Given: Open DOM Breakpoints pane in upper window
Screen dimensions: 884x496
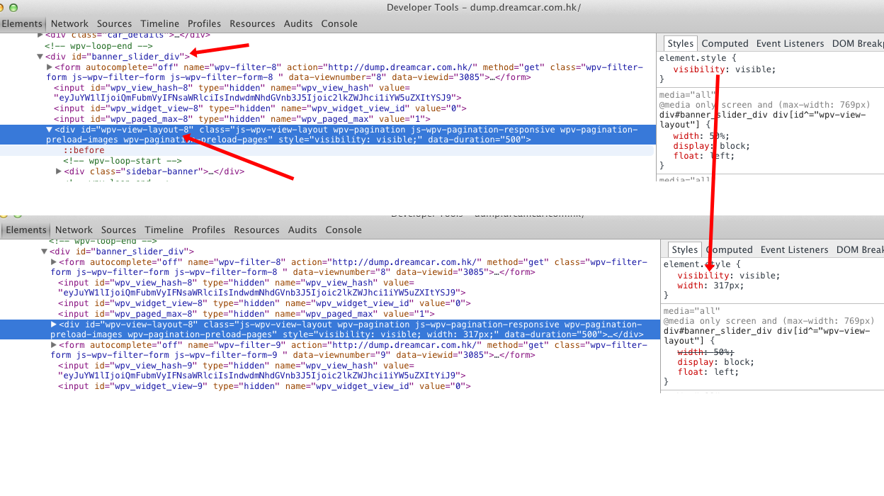Looking at the screenshot, I should (857, 43).
